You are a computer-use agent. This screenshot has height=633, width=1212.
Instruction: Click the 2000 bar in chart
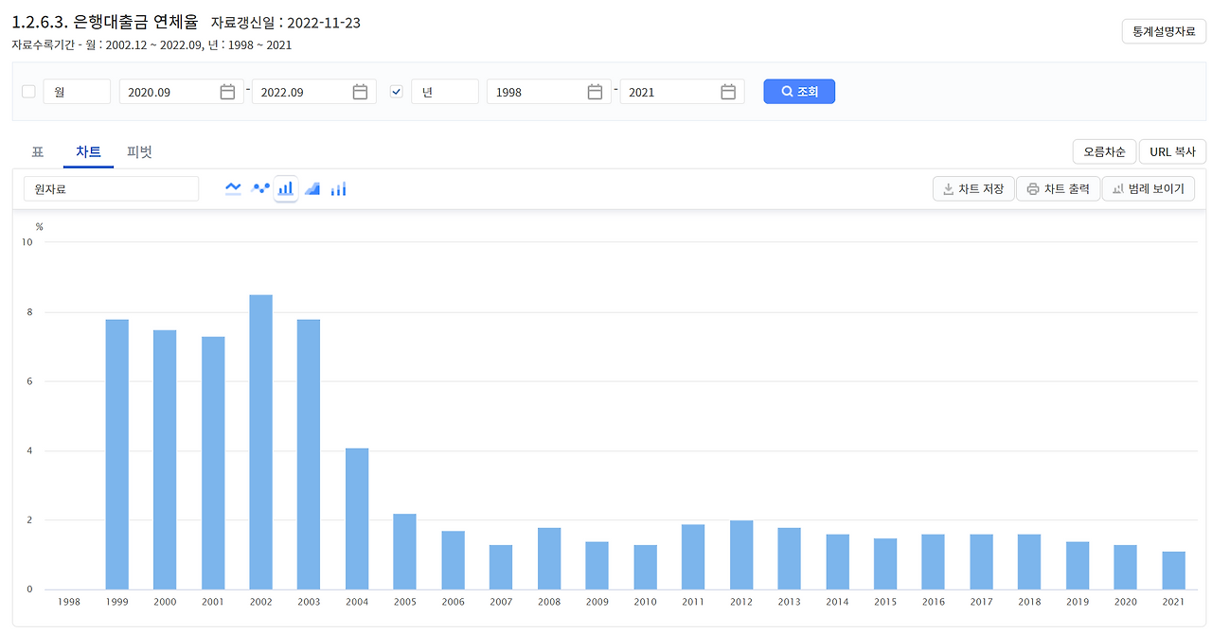point(165,460)
